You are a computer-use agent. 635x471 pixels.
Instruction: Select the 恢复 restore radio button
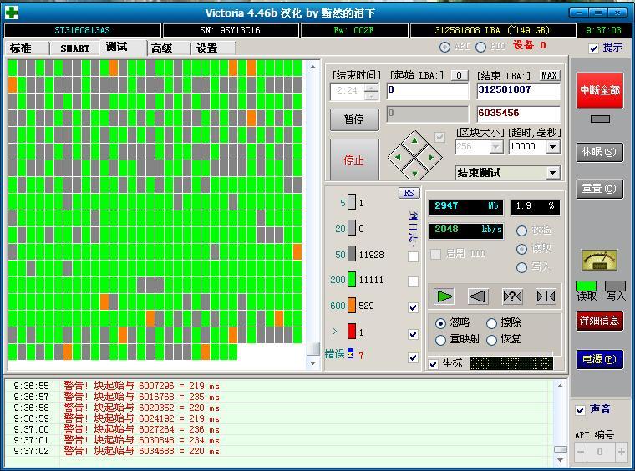(491, 340)
